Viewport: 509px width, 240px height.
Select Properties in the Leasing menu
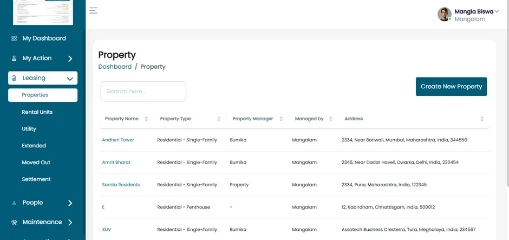43,95
